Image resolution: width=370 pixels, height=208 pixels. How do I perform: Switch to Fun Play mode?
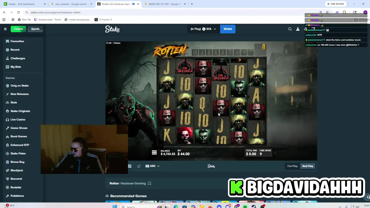pyautogui.click(x=292, y=166)
